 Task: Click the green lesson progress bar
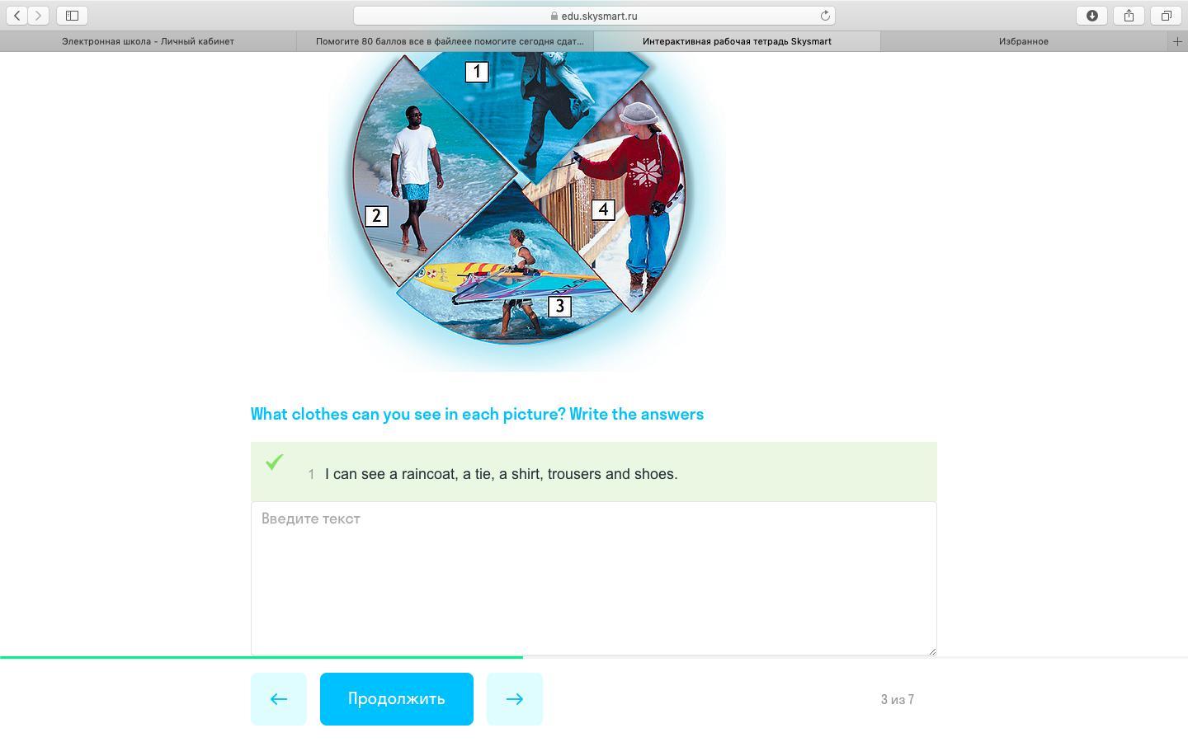pyautogui.click(x=262, y=657)
